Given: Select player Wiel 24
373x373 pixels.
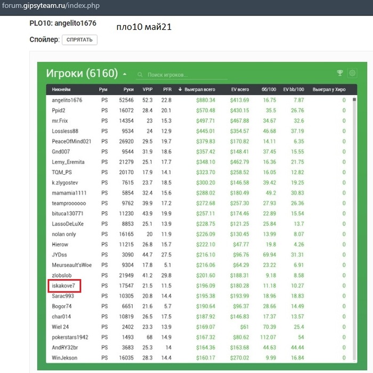Looking at the screenshot, I should tap(60, 327).
